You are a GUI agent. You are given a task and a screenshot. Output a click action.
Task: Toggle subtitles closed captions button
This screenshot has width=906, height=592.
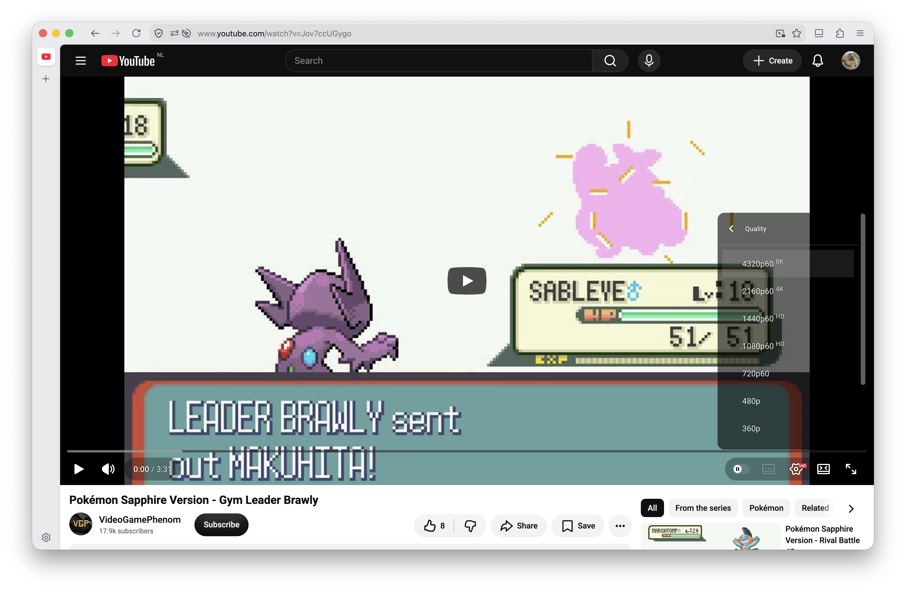(768, 469)
